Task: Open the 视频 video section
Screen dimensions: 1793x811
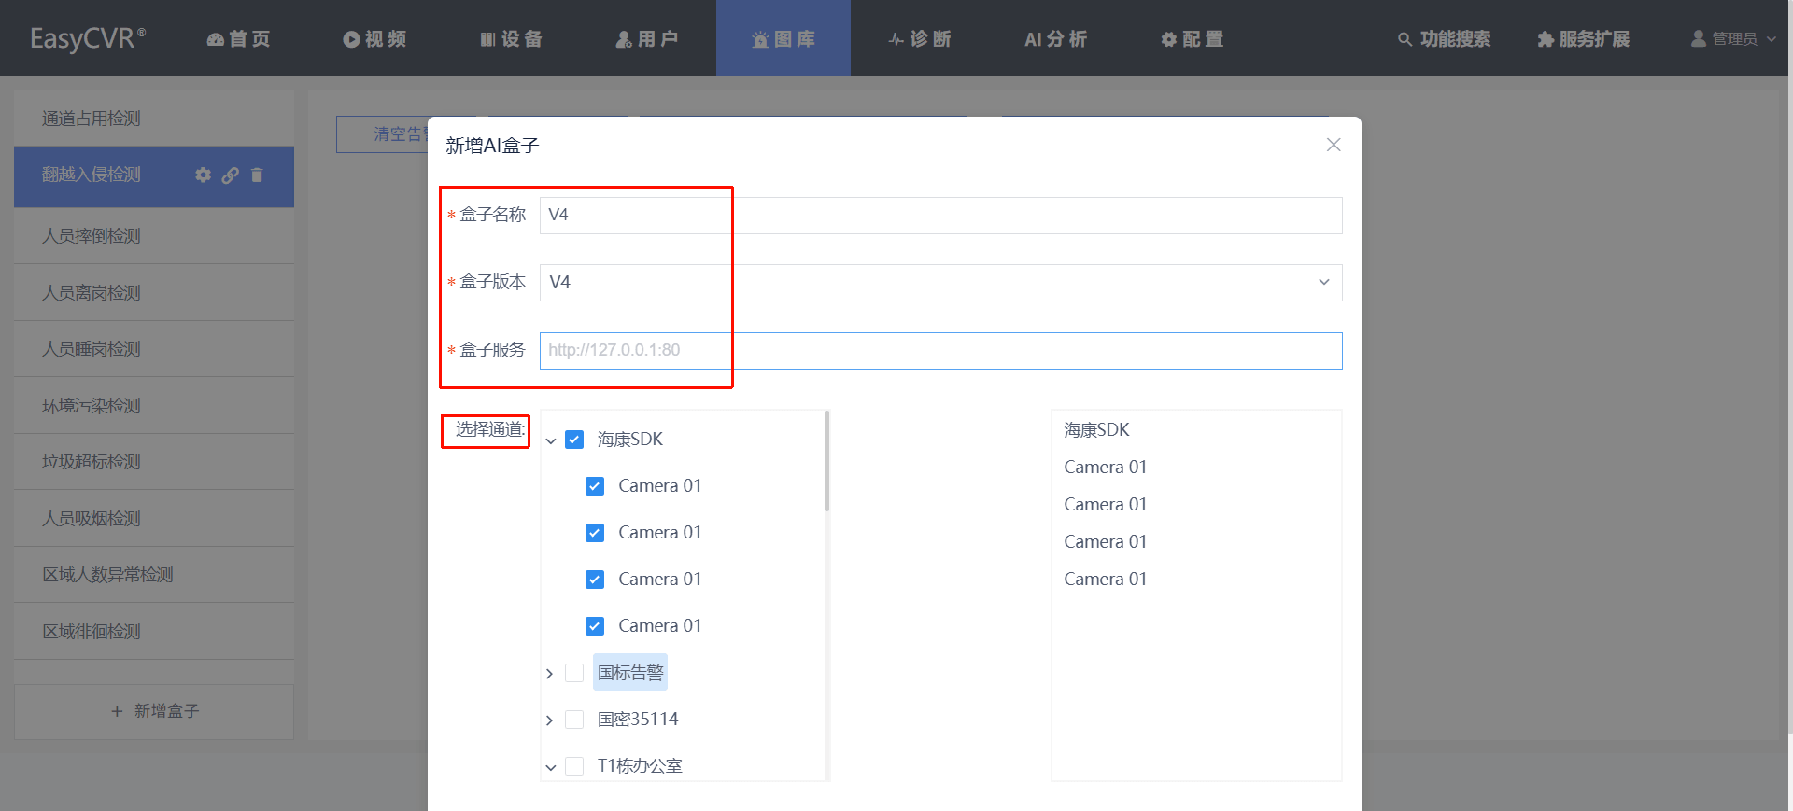Action: (374, 39)
